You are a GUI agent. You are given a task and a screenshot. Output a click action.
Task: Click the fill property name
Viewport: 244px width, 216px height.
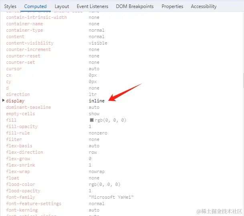click(x=11, y=120)
